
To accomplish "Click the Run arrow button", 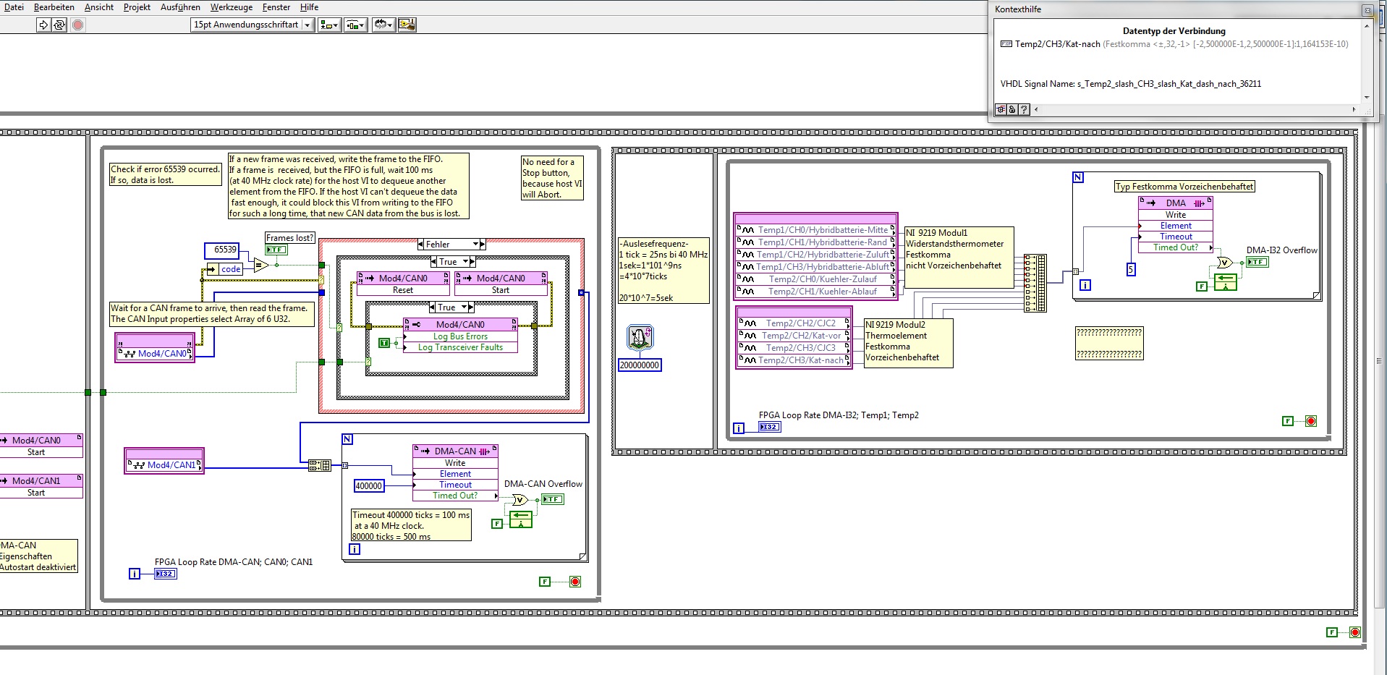I will pyautogui.click(x=43, y=25).
